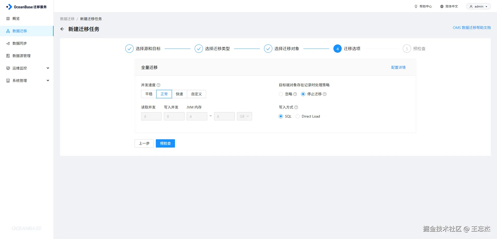Select Direct Load write method radio

298,116
